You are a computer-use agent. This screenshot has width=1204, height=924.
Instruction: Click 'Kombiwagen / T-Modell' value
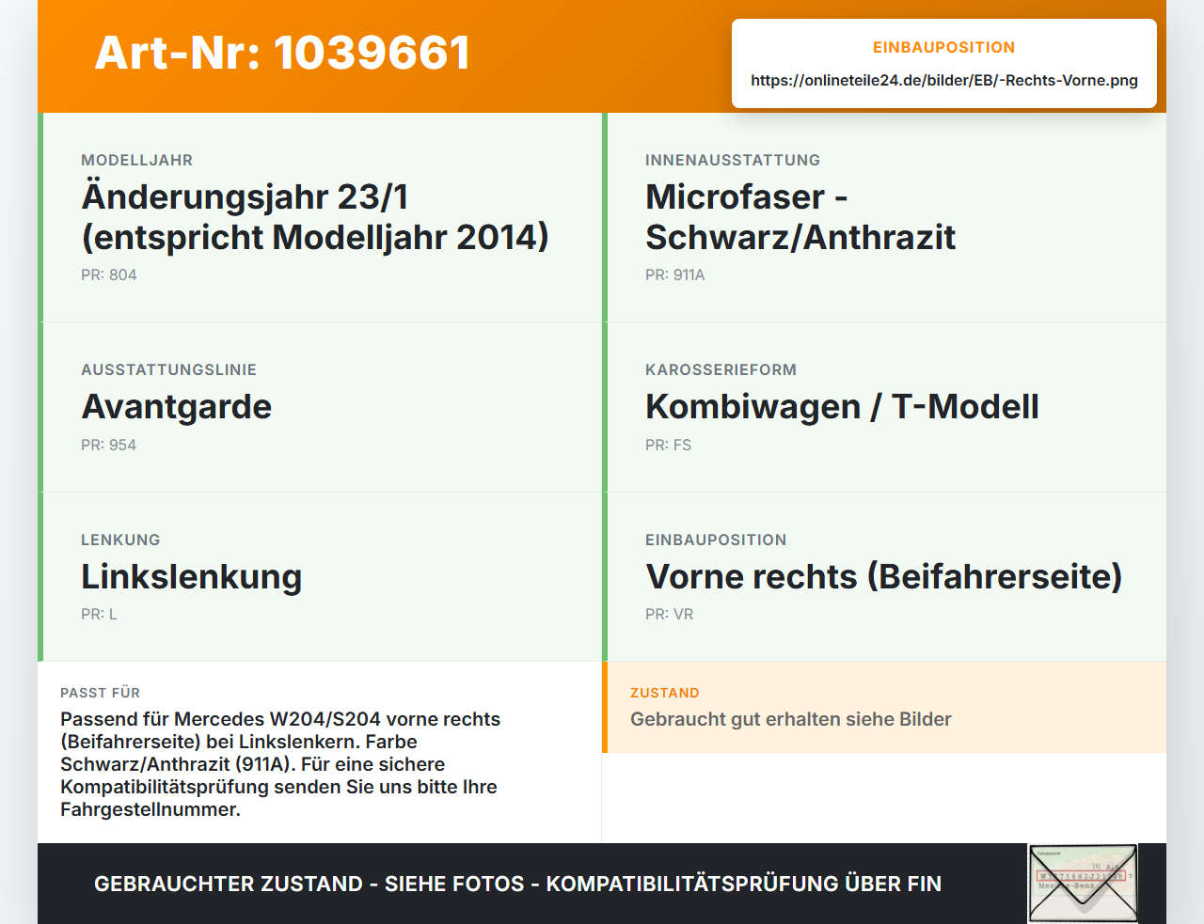point(842,407)
